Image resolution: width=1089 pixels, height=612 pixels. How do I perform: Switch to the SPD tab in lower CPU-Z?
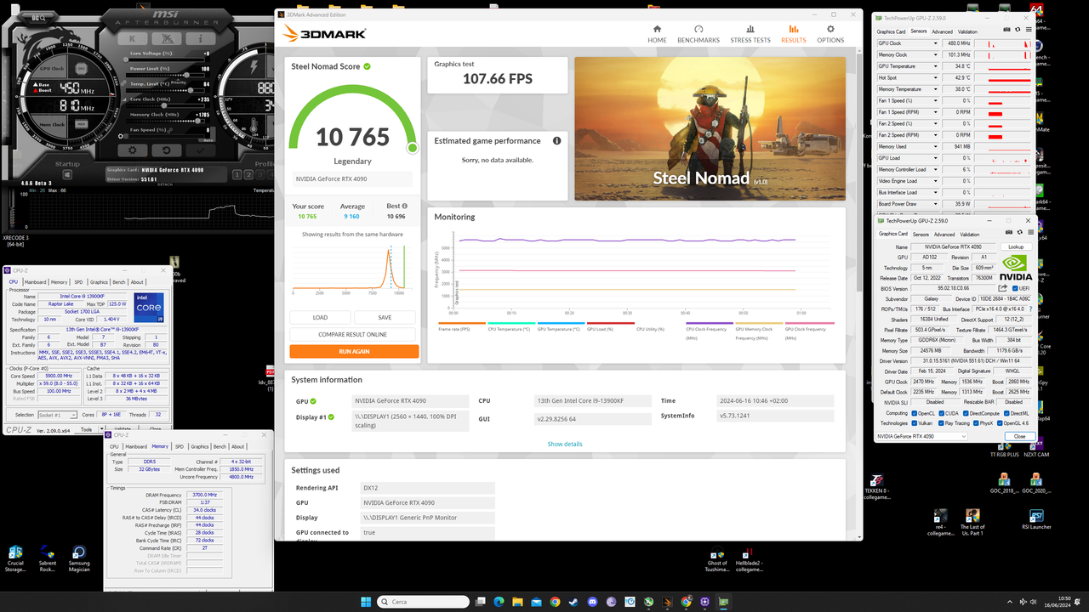[x=179, y=446]
